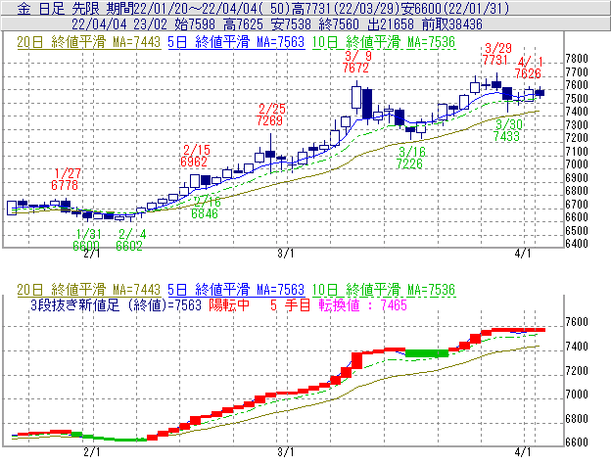Click the 10日 MA=7536 legend in upper chart
The width and height of the screenshot is (611, 465).
click(383, 42)
